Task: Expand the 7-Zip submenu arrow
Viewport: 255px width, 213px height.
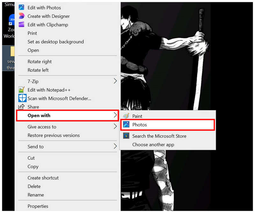Action: pyautogui.click(x=115, y=81)
